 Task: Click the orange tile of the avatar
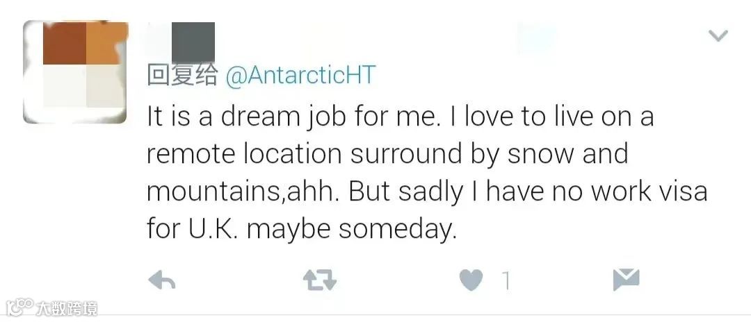[x=106, y=43]
